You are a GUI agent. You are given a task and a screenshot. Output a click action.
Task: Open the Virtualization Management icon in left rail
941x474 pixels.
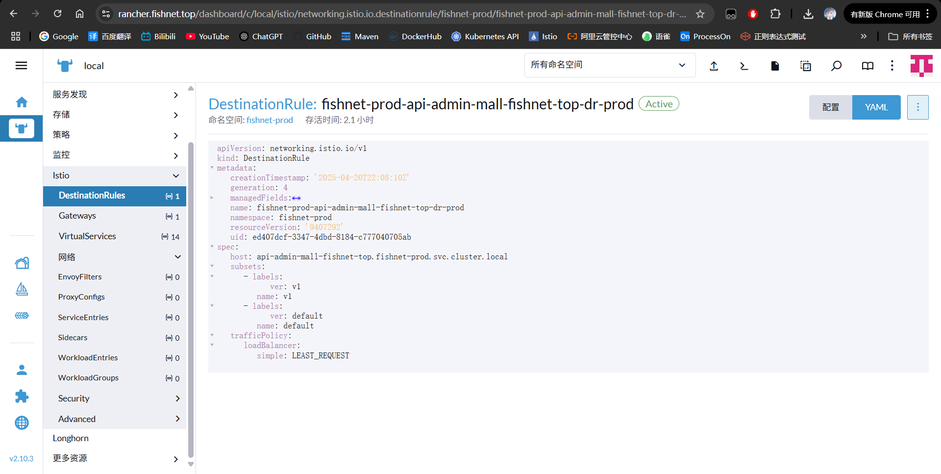coord(22,315)
